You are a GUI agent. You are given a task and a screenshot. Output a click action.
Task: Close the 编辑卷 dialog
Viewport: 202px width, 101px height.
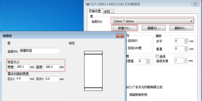click(120, 36)
